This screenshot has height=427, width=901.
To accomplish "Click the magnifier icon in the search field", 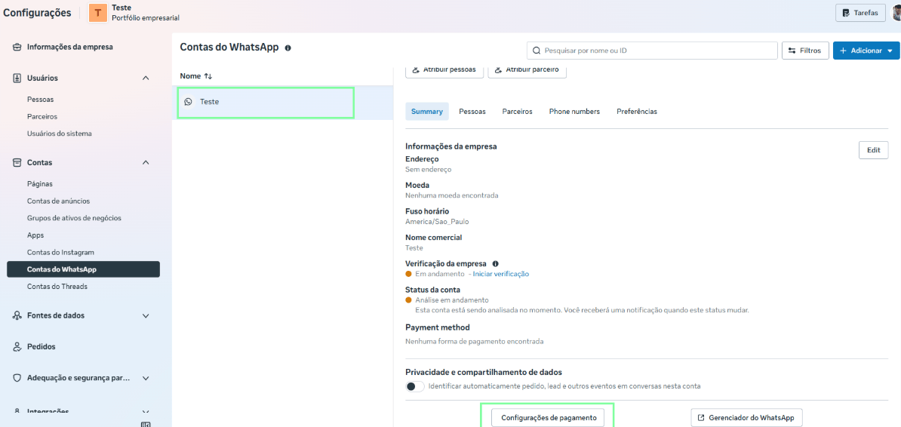I will point(537,51).
